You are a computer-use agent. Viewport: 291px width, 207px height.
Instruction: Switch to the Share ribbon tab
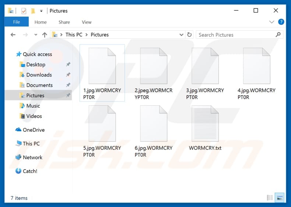(x=64, y=22)
